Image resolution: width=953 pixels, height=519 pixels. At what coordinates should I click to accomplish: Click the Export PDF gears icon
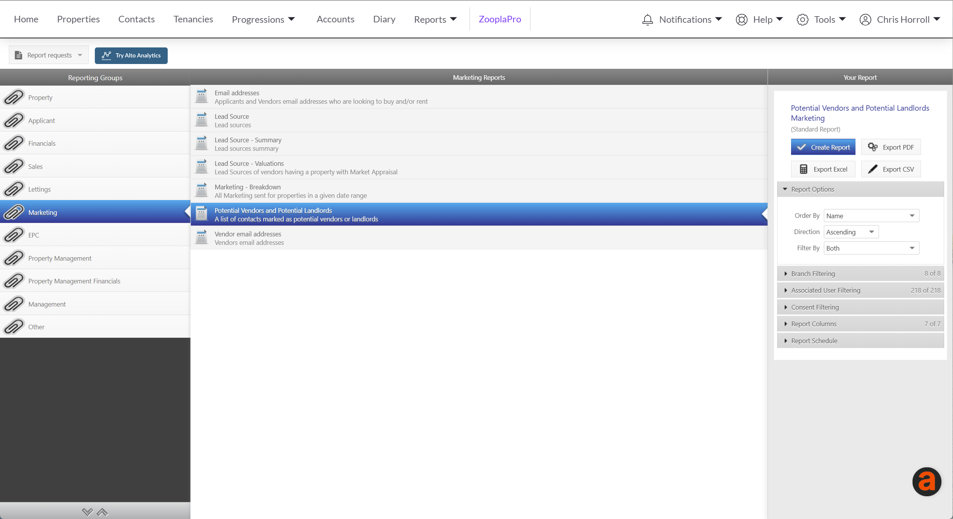pos(872,147)
